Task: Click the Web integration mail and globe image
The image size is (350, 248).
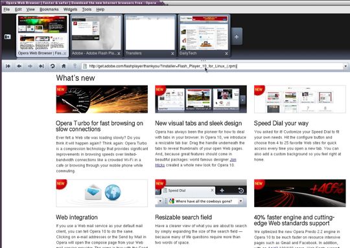Action: 102,193
